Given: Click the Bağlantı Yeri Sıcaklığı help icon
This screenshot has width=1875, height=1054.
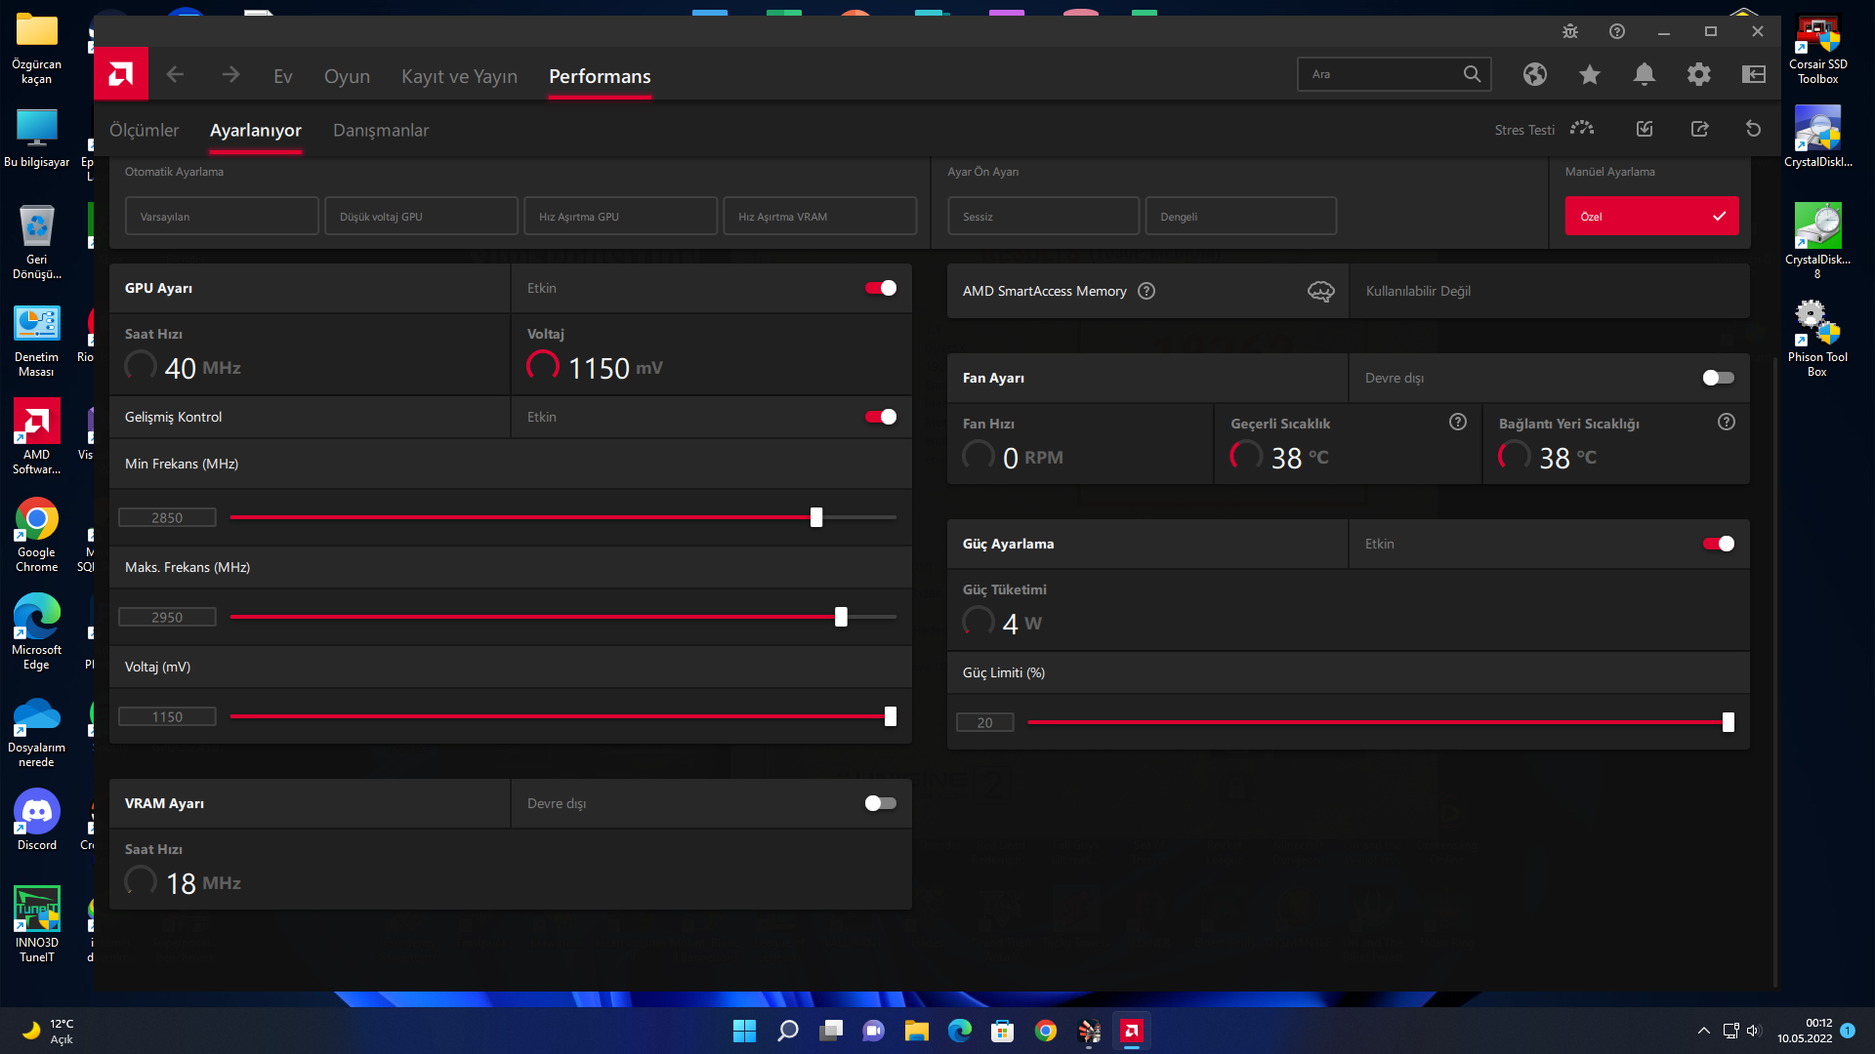Looking at the screenshot, I should (1727, 422).
